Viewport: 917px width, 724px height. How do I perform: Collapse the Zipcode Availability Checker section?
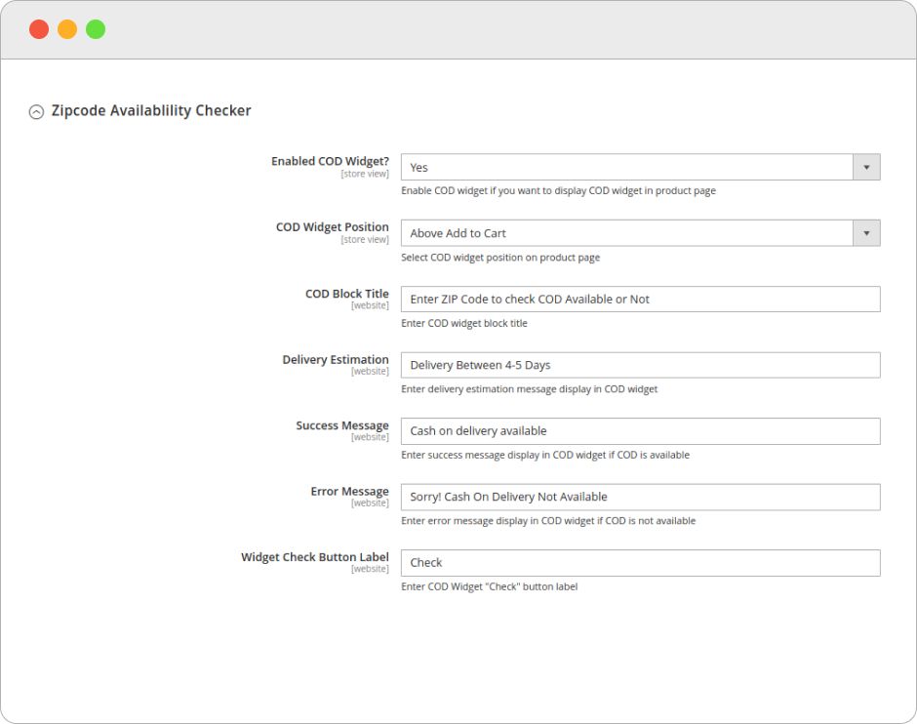click(x=36, y=112)
